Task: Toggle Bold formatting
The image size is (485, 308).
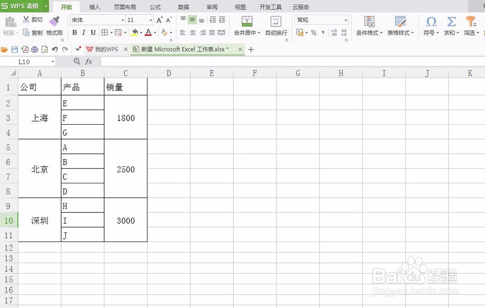Action: pyautogui.click(x=75, y=32)
